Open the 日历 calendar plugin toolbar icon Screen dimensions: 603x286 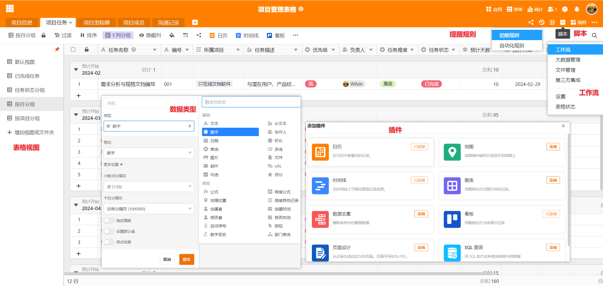pyautogui.click(x=218, y=35)
